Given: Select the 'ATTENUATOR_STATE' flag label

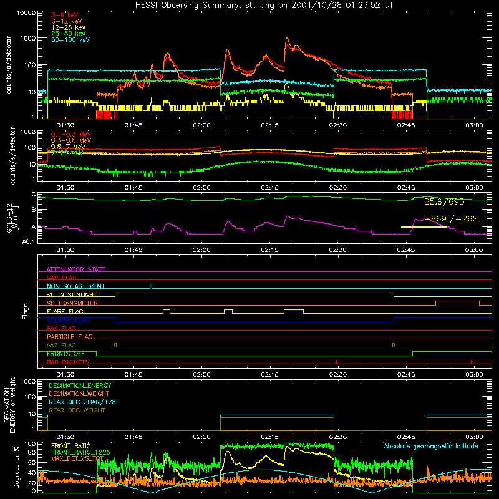Looking at the screenshot, I should pos(75,269).
